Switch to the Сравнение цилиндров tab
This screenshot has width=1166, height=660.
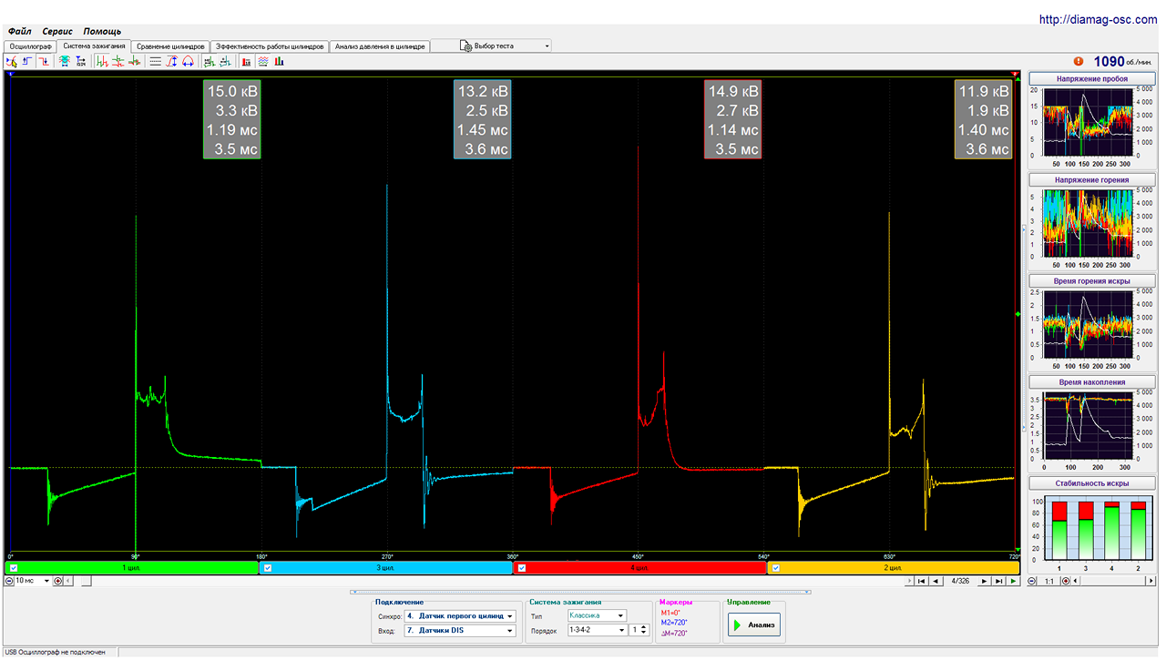coord(171,46)
